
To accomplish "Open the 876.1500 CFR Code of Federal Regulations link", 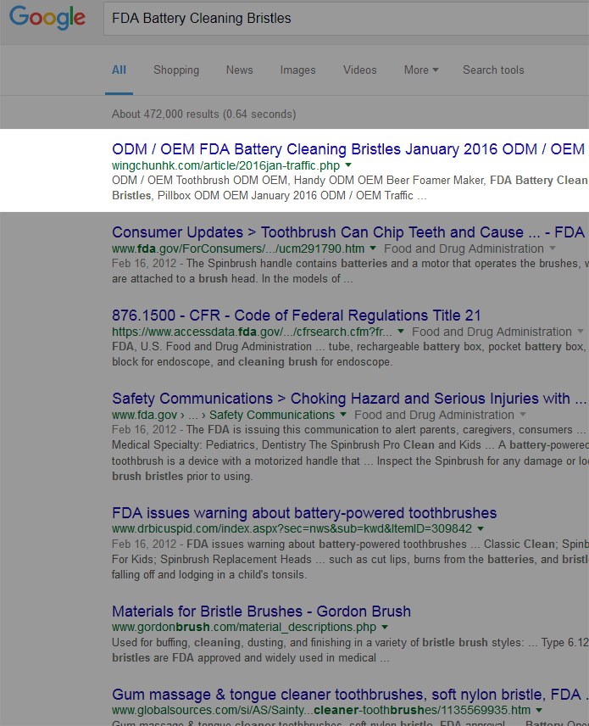I will click(296, 316).
